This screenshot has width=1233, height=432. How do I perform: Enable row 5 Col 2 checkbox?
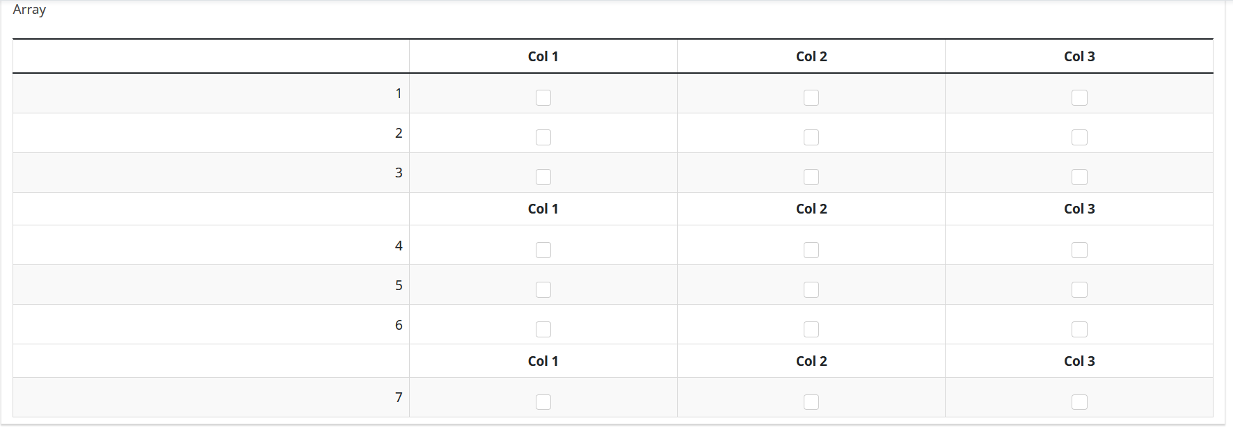coord(811,289)
